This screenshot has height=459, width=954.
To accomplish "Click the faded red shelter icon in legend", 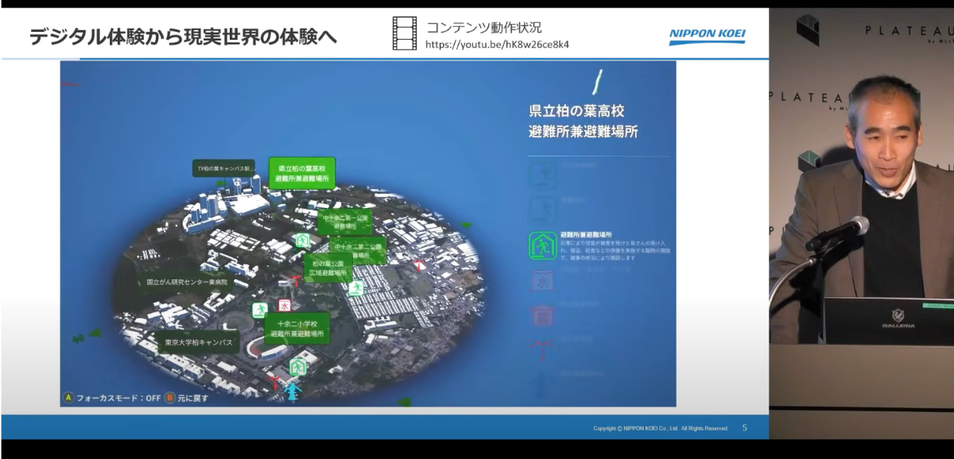I will pos(543,315).
